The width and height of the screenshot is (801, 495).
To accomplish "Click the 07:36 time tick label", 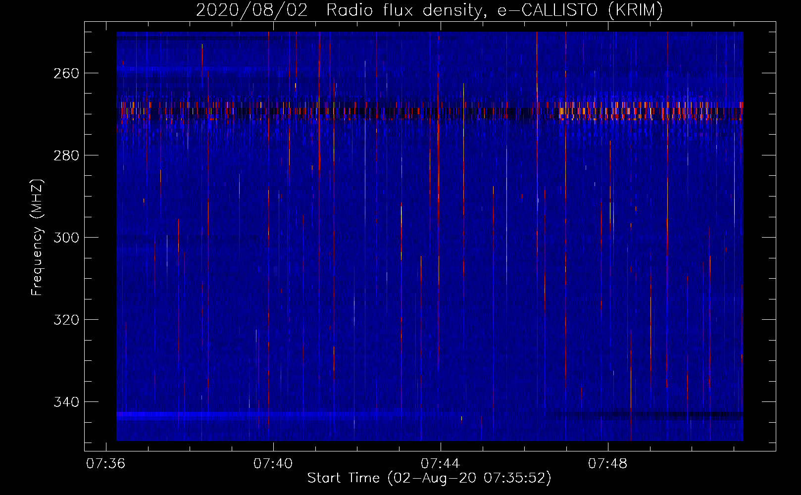I will point(105,464).
